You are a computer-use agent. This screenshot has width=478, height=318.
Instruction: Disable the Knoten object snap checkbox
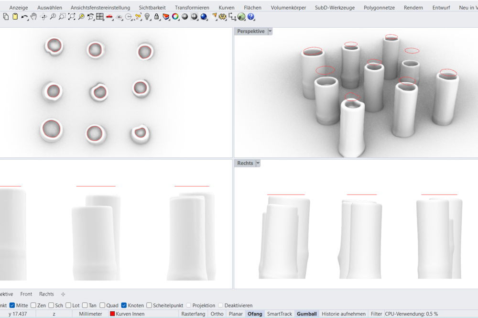click(124, 306)
